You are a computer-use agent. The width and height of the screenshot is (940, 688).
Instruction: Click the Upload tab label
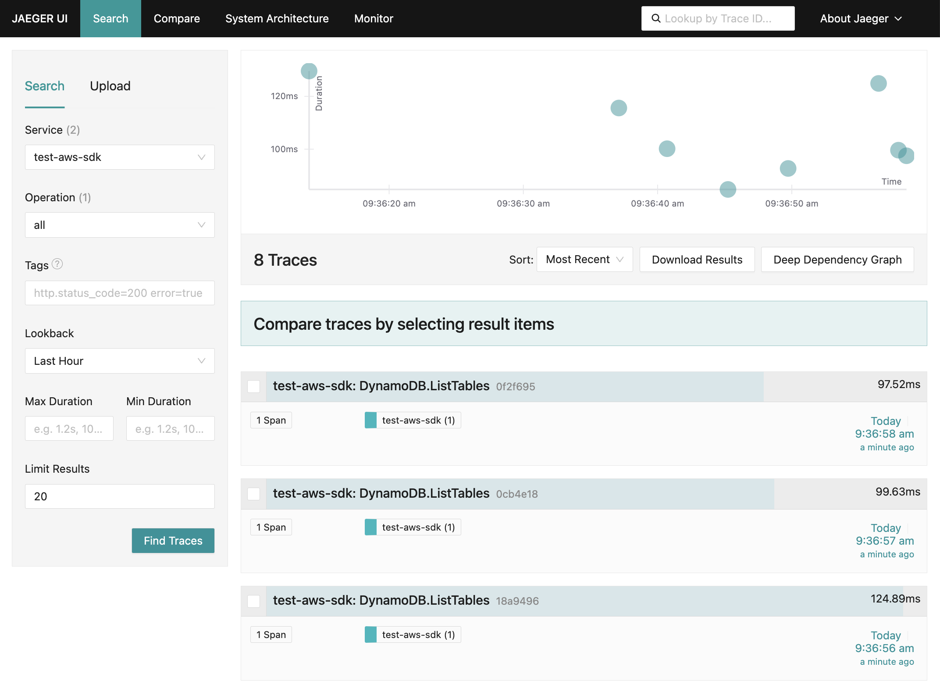click(110, 86)
